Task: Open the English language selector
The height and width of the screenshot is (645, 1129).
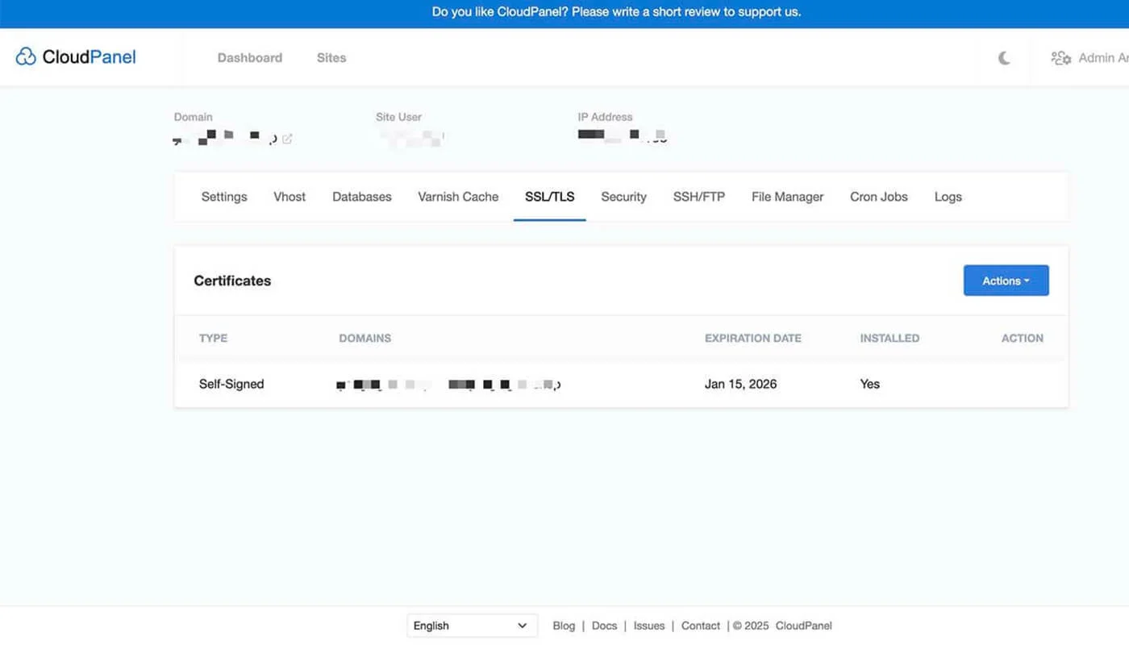Action: (472, 625)
